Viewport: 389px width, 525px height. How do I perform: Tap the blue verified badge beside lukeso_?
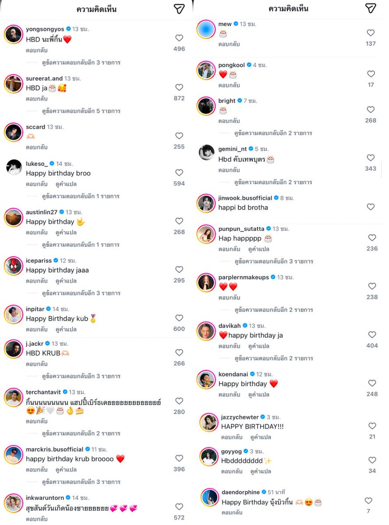click(x=52, y=164)
